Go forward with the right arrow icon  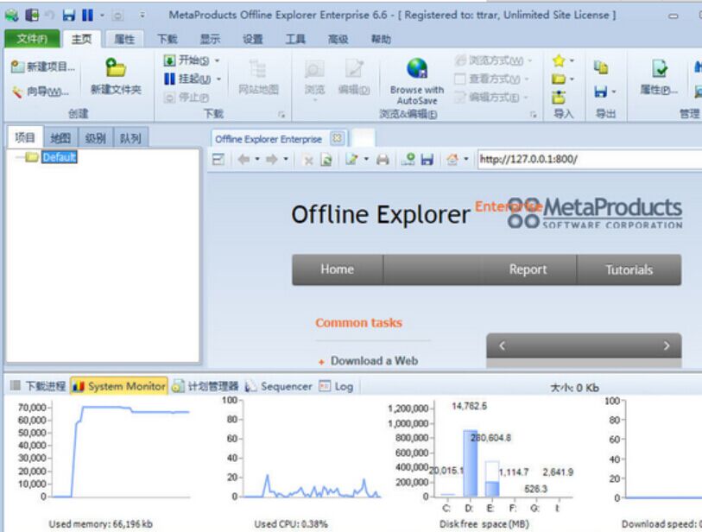pos(272,160)
